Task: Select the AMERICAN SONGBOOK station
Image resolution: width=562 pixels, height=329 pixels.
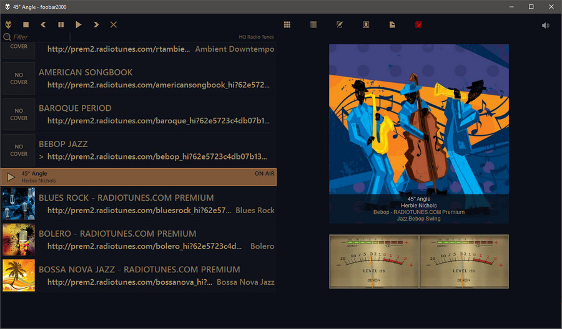Action: click(86, 72)
